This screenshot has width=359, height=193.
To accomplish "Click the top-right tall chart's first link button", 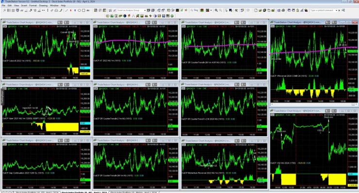I will pyautogui.click(x=328, y=22).
